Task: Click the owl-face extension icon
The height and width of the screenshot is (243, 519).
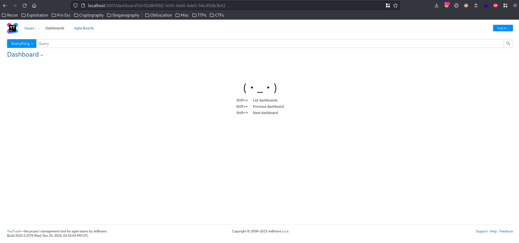Action: (466, 5)
